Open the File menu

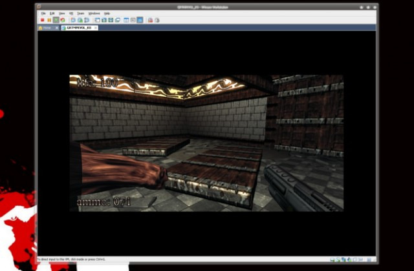click(x=43, y=13)
